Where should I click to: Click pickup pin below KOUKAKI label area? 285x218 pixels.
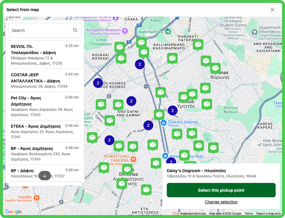click(121, 58)
